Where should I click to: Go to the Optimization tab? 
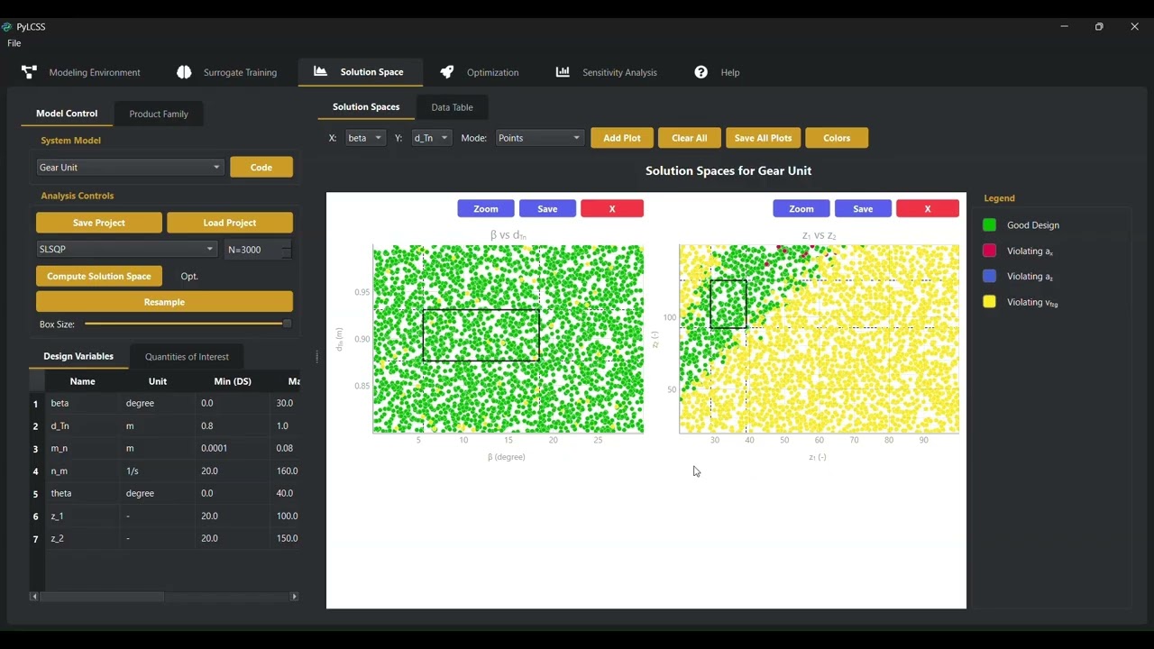coord(480,72)
